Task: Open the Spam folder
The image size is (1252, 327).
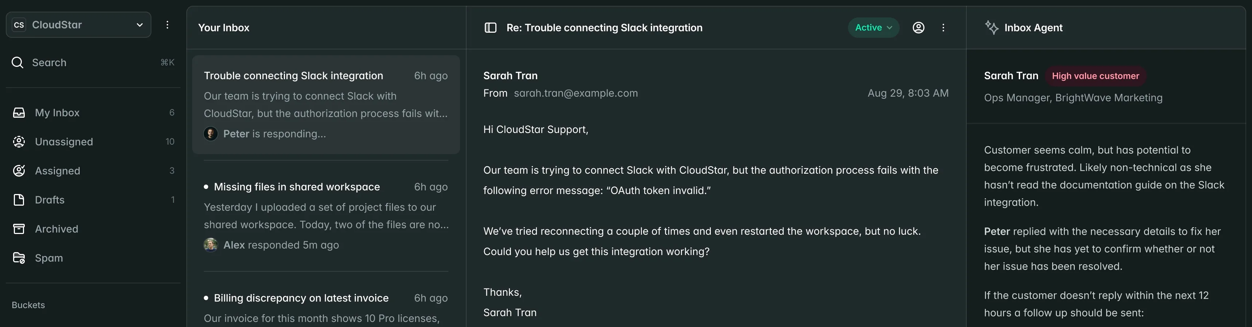Action: 49,258
